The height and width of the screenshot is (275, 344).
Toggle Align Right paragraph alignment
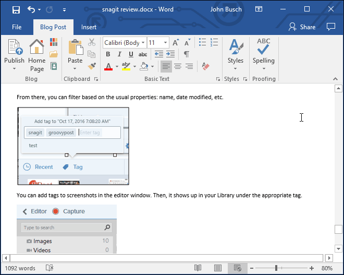[x=189, y=66]
